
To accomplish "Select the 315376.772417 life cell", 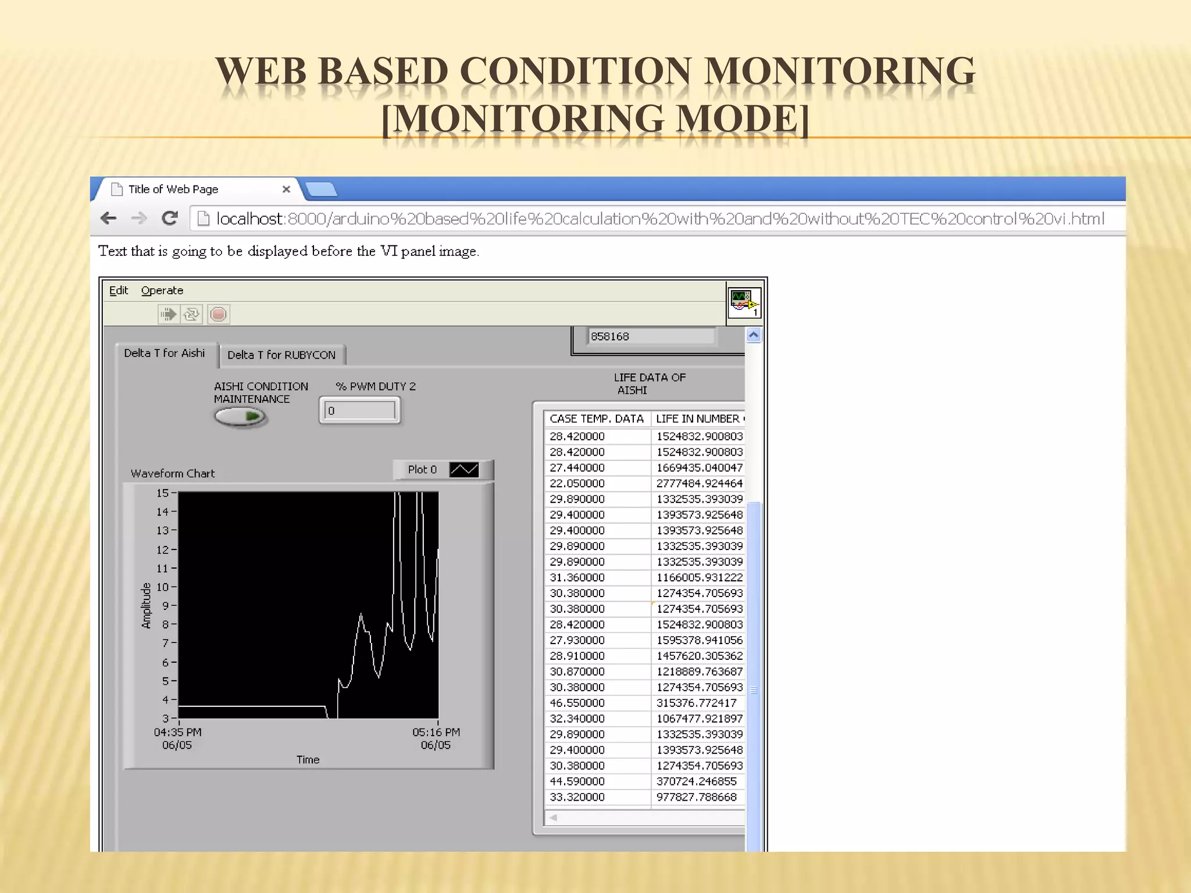I will (x=698, y=703).
